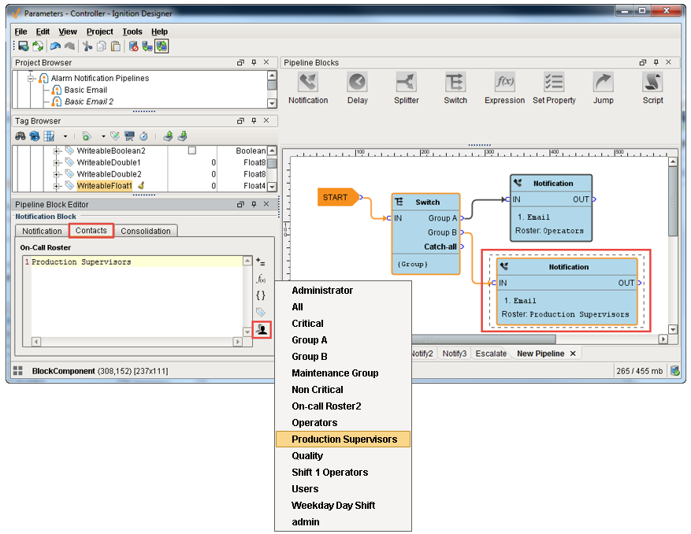Choose Production Supervisors from roster list
The height and width of the screenshot is (534, 691).
coord(344,439)
